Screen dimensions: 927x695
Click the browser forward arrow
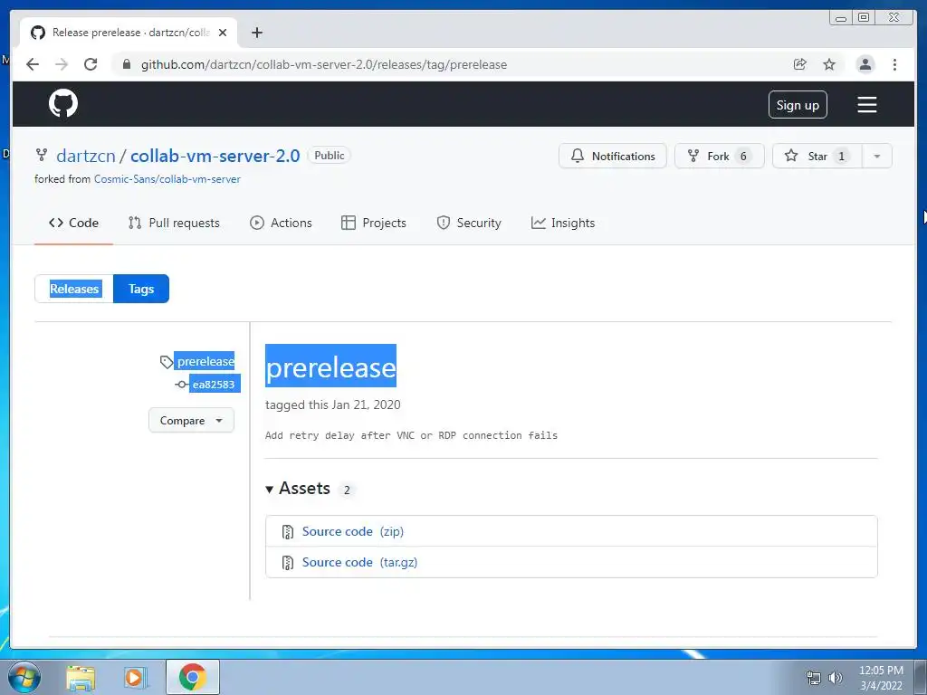pyautogui.click(x=62, y=64)
